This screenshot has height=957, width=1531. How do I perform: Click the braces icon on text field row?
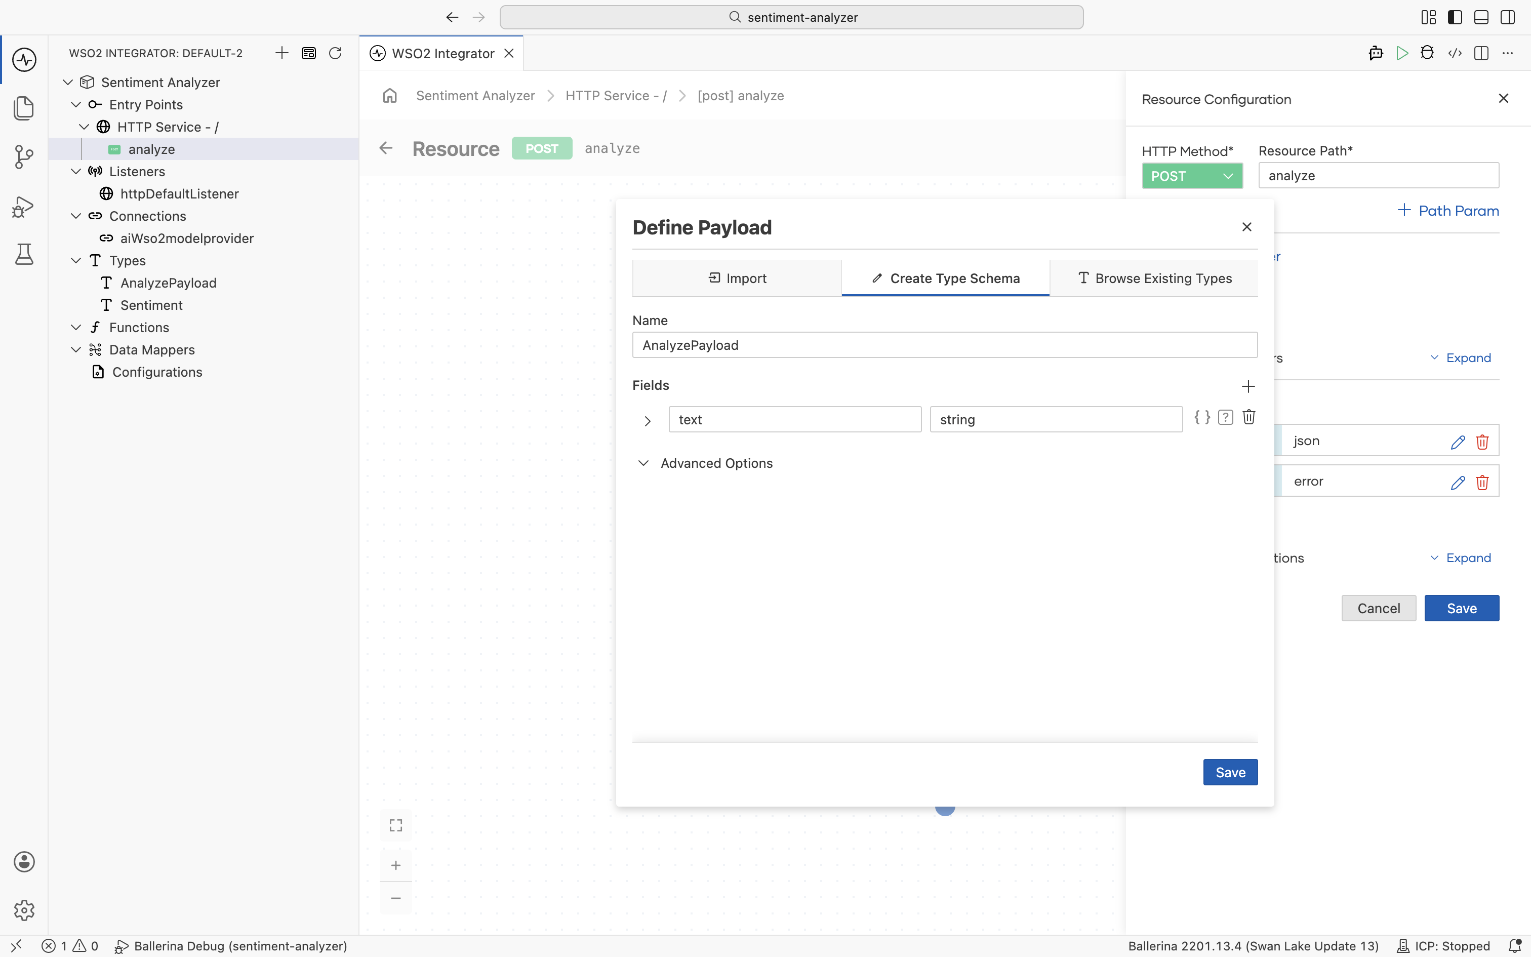coord(1202,417)
